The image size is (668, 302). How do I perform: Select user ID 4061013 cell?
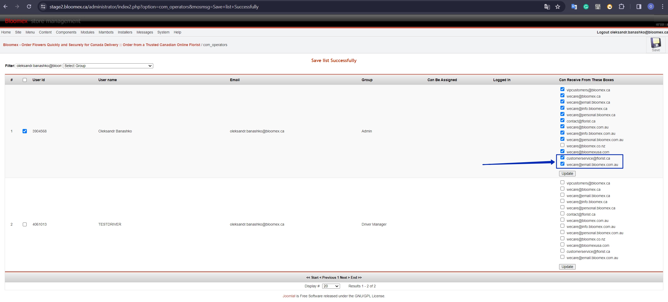39,224
